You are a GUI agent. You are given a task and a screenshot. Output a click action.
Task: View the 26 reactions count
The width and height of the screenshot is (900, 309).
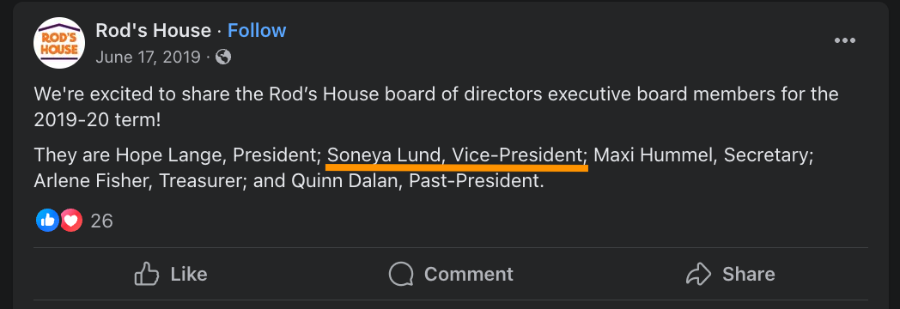coord(101,221)
